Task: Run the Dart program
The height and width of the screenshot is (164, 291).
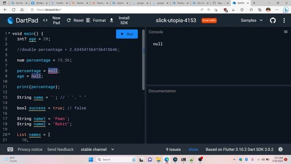Action: 127,34
